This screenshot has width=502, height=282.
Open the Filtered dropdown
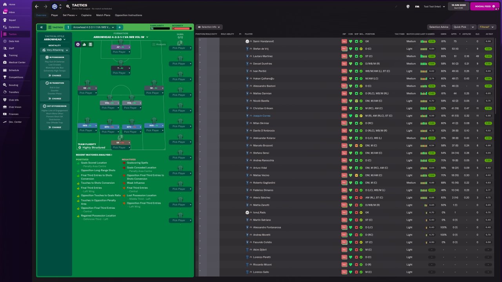coord(486,27)
